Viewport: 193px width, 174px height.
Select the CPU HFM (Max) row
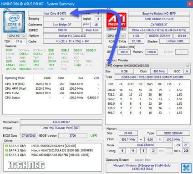[52, 89]
